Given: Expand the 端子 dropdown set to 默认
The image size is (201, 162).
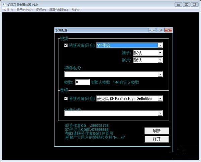Looking at the screenshot, I should [160, 53].
